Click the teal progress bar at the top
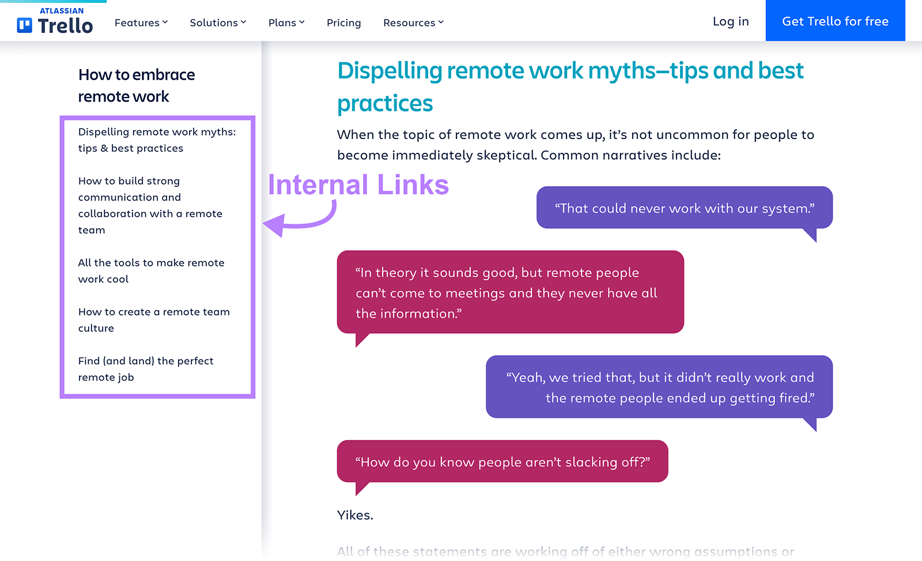Screen dimensions: 922x561 [52, 2]
